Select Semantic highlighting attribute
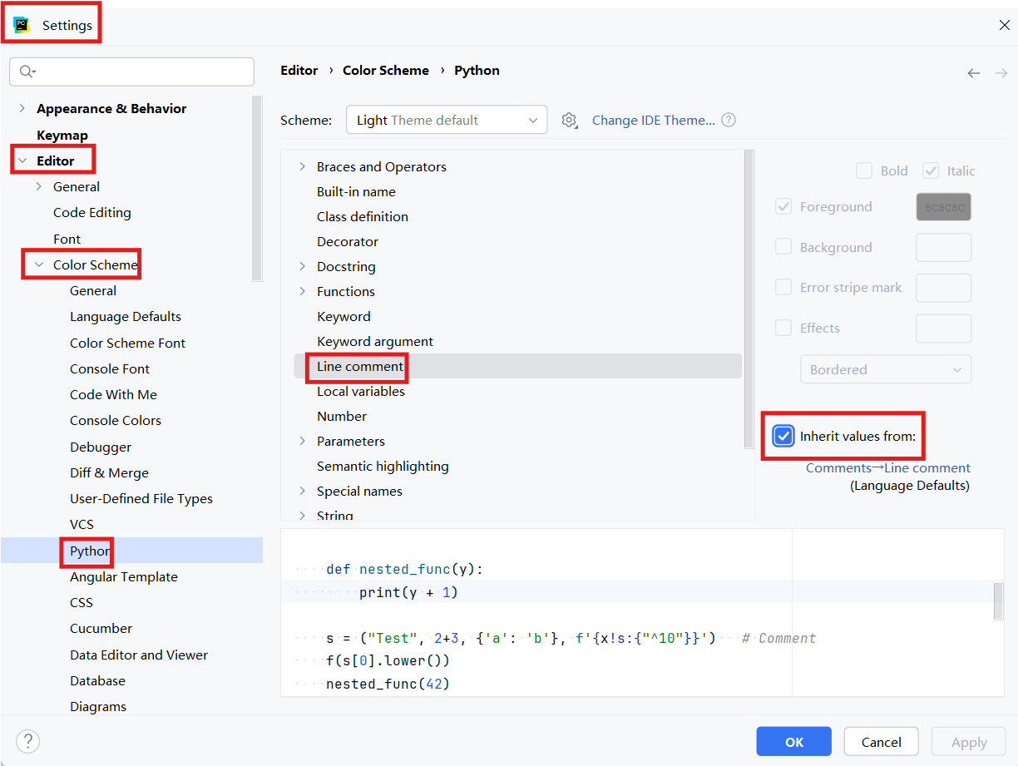 tap(383, 466)
